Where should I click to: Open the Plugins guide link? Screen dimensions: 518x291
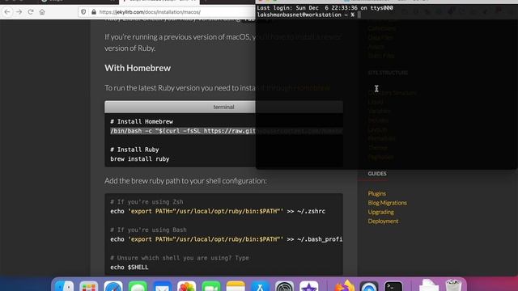[376, 194]
